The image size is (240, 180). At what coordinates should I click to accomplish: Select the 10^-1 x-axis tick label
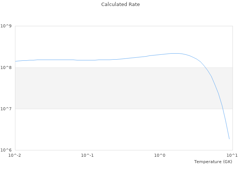(87, 155)
